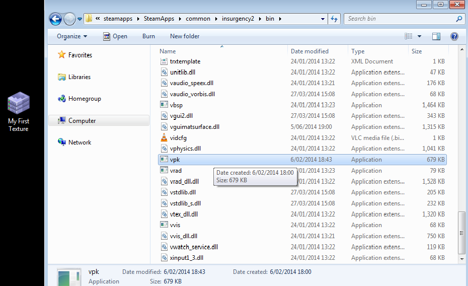Click the 5/06/2014 19:00 date cell
The height and width of the screenshot is (286, 468).
tap(311, 126)
